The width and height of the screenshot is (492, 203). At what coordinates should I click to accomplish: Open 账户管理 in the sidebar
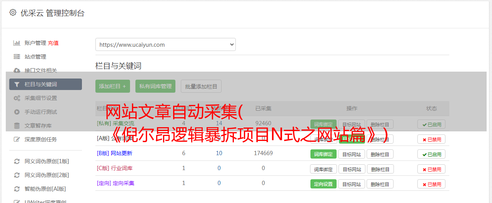(35, 43)
